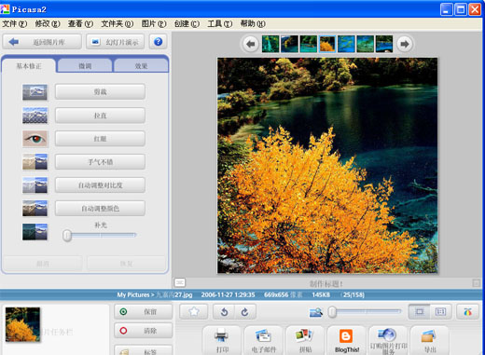Image resolution: width=485 pixels, height=355 pixels.
Task: Open the 查看(V) menu
Action: (80, 23)
